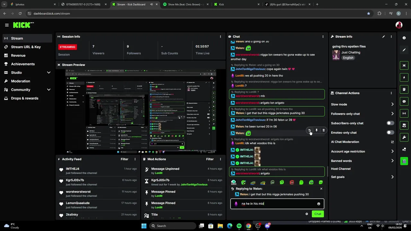Viewport: 411px width, 231px height.
Task: Open the Moderation sidebar item
Action: pyautogui.click(x=27, y=81)
